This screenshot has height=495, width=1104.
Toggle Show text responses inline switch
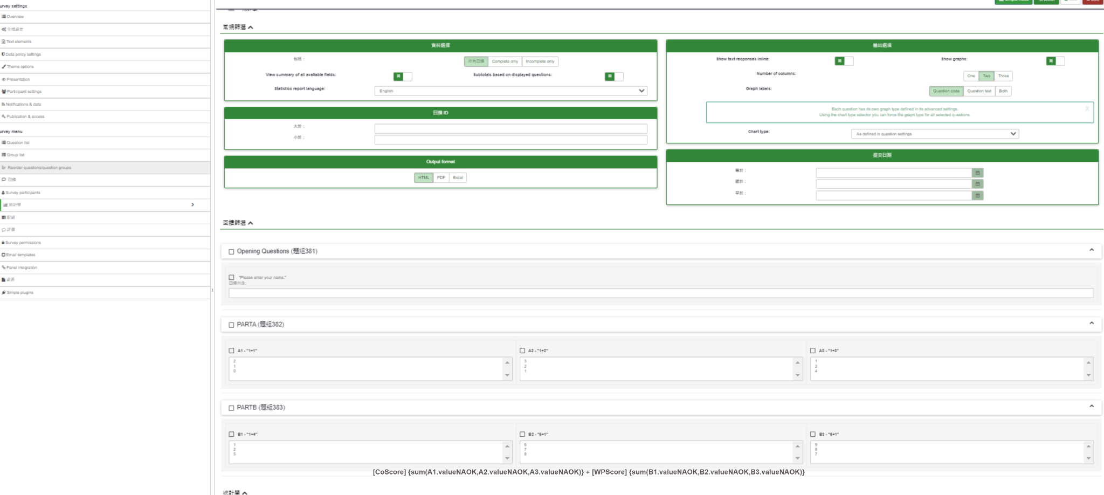tap(844, 61)
